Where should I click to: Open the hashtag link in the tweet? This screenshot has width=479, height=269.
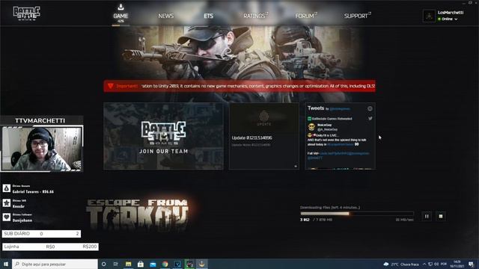340,144
